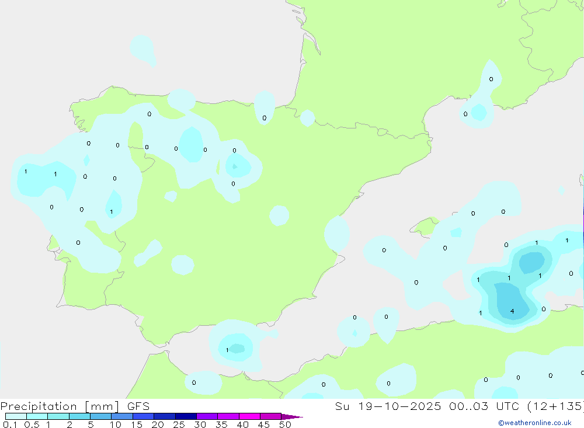
Task: Click the '00..03 UTC' time label
Action: (484, 406)
